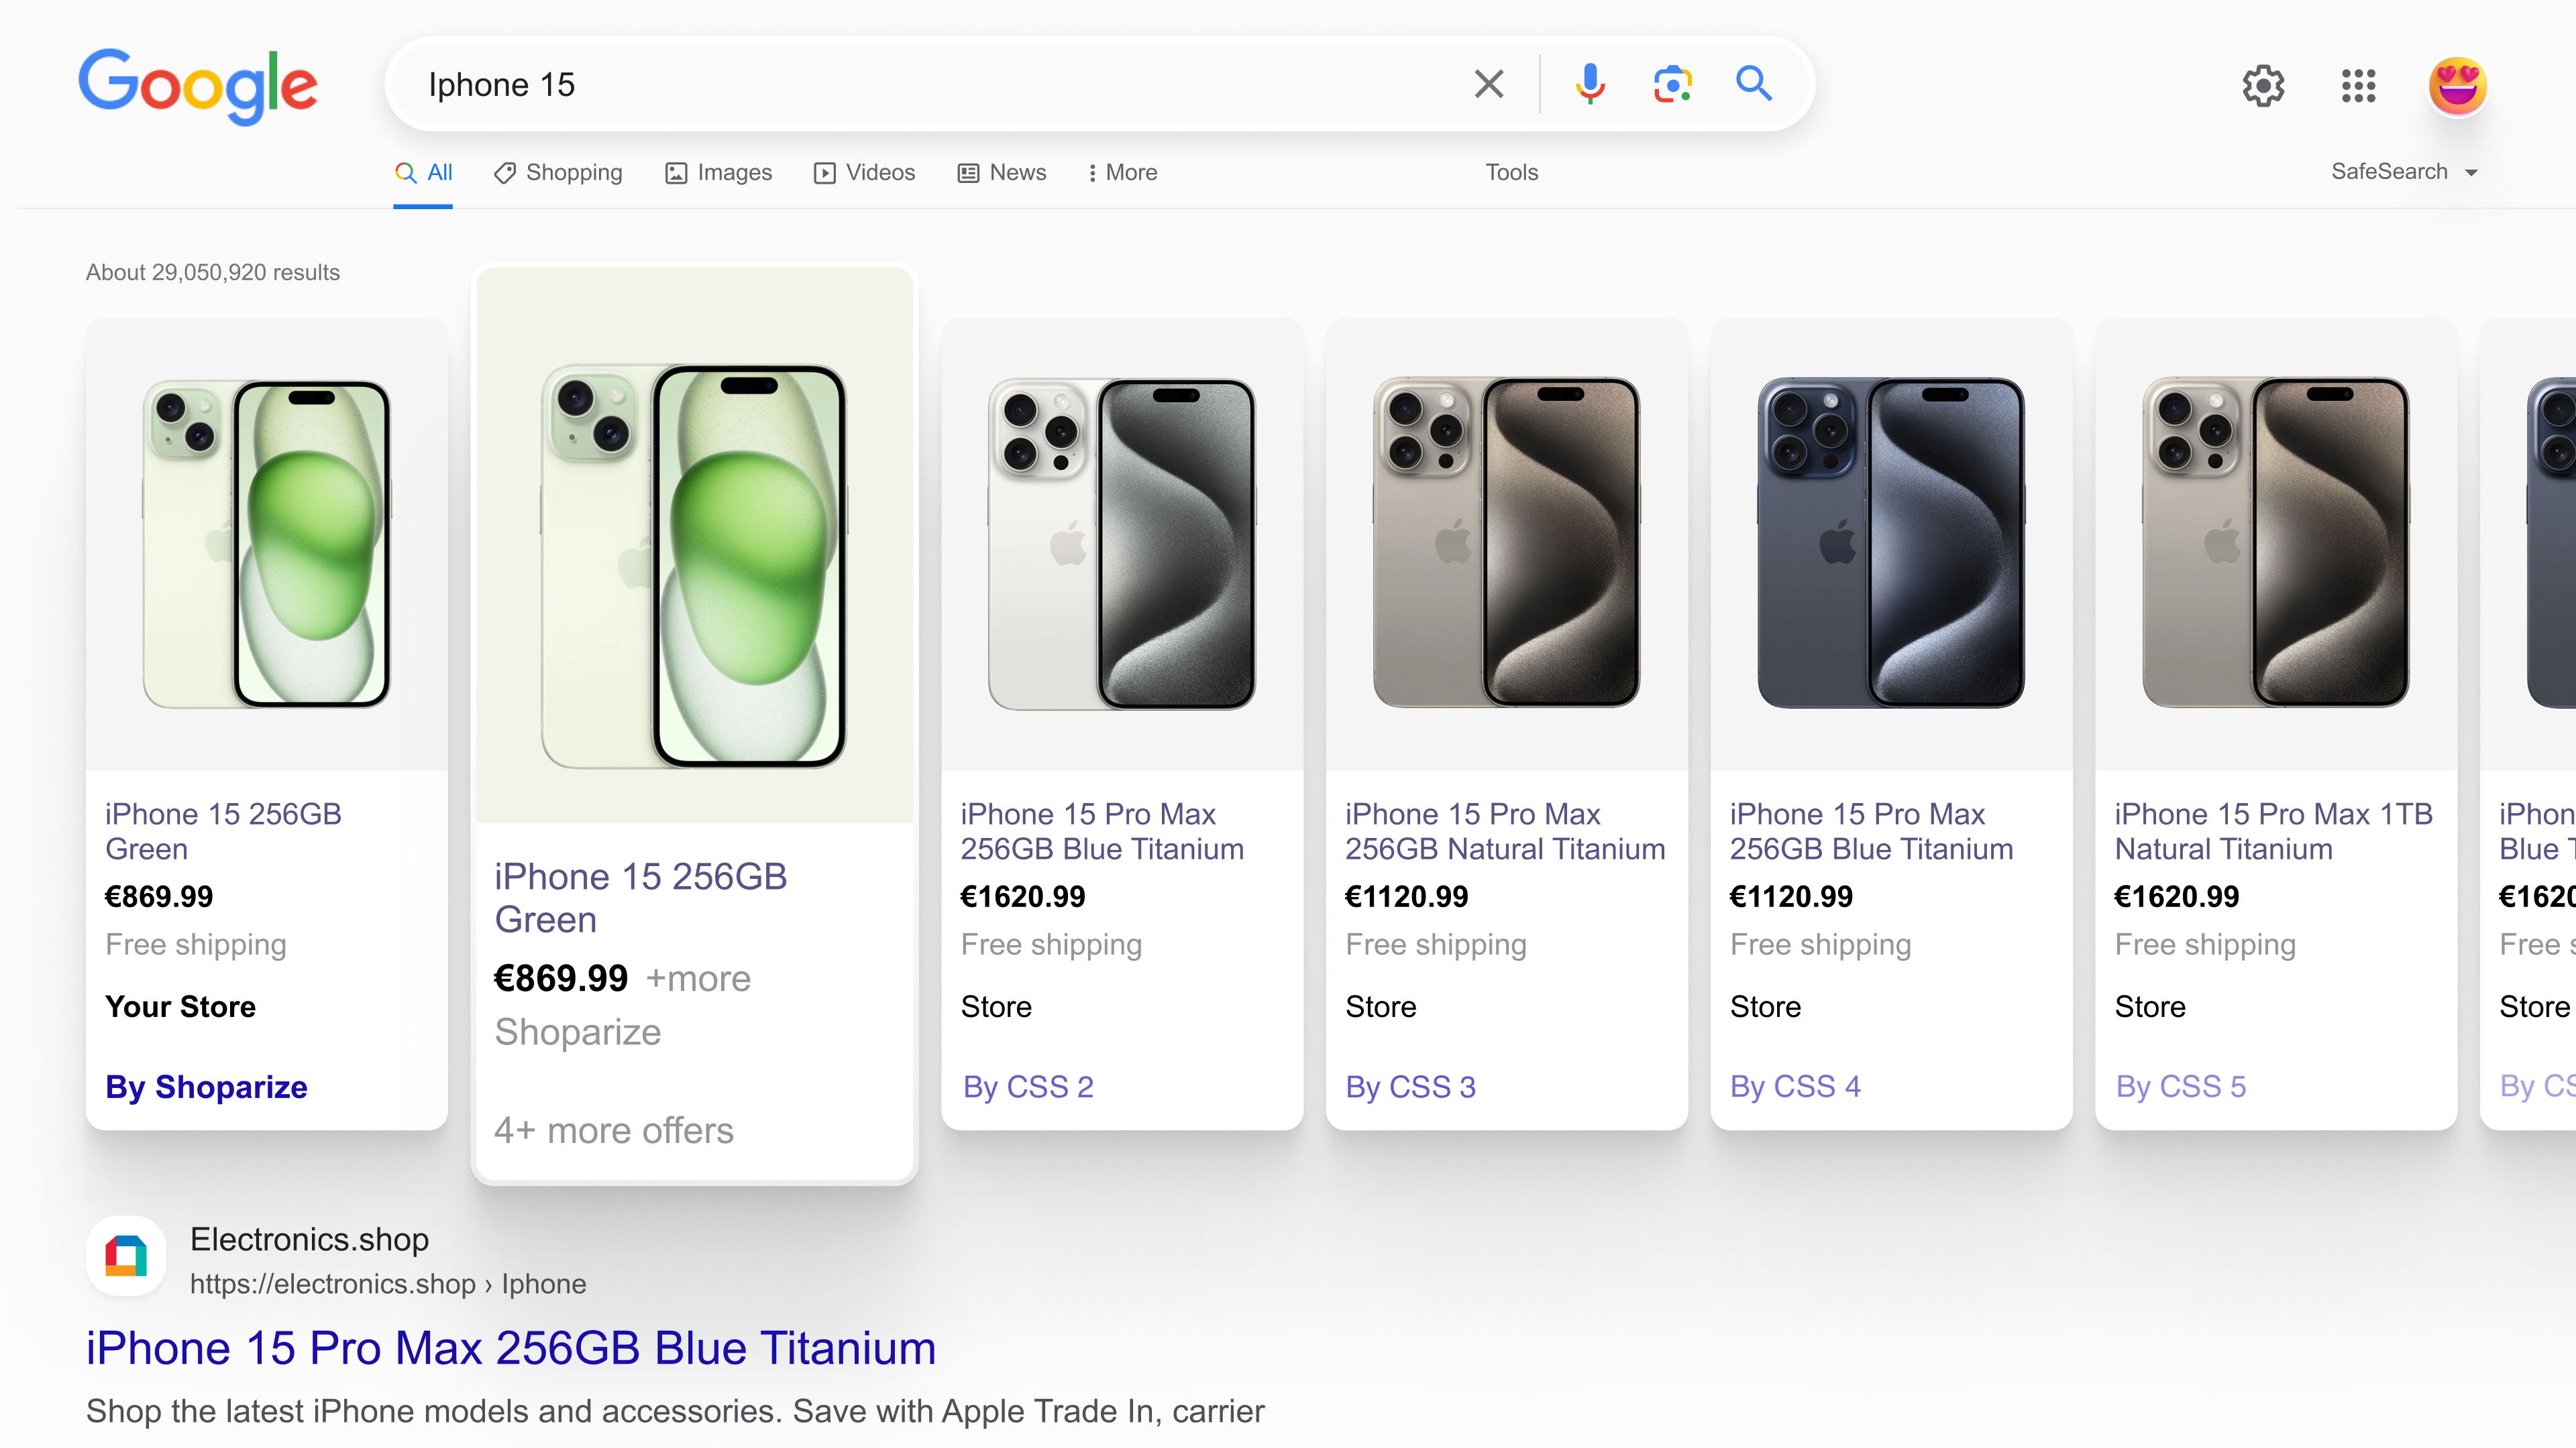Click the "By CSS 3" link
The height and width of the screenshot is (1448, 2576).
pos(1410,1086)
